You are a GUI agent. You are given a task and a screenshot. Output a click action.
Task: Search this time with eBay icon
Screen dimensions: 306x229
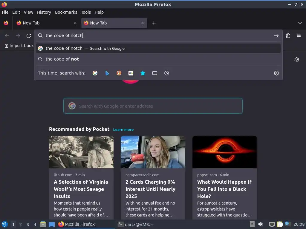pos(131,73)
